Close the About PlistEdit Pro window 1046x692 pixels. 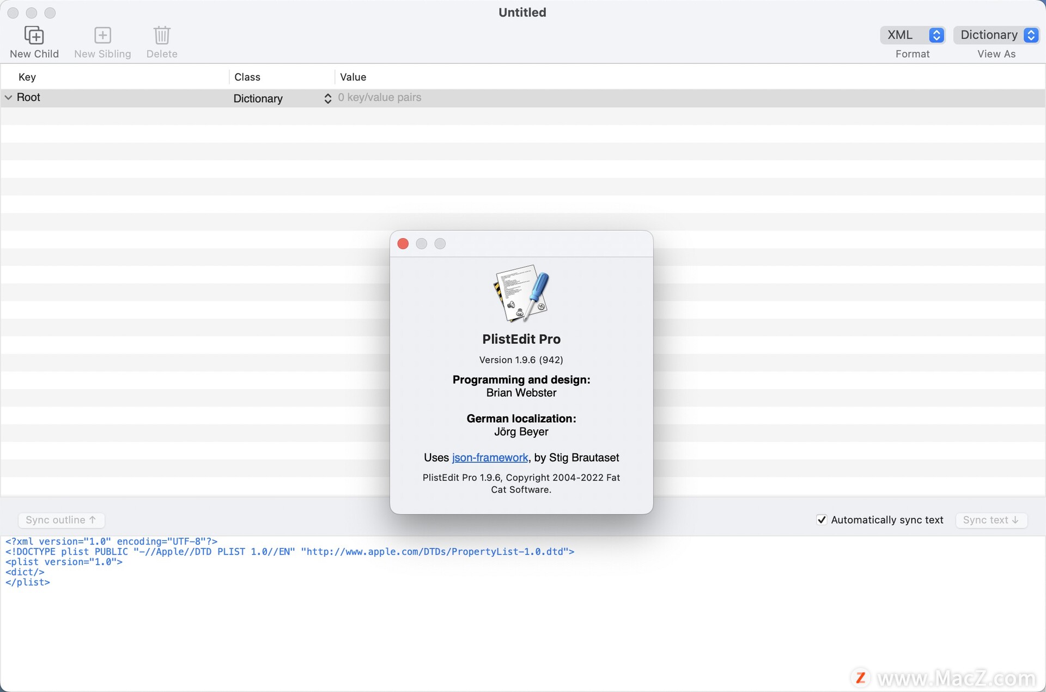pyautogui.click(x=403, y=244)
